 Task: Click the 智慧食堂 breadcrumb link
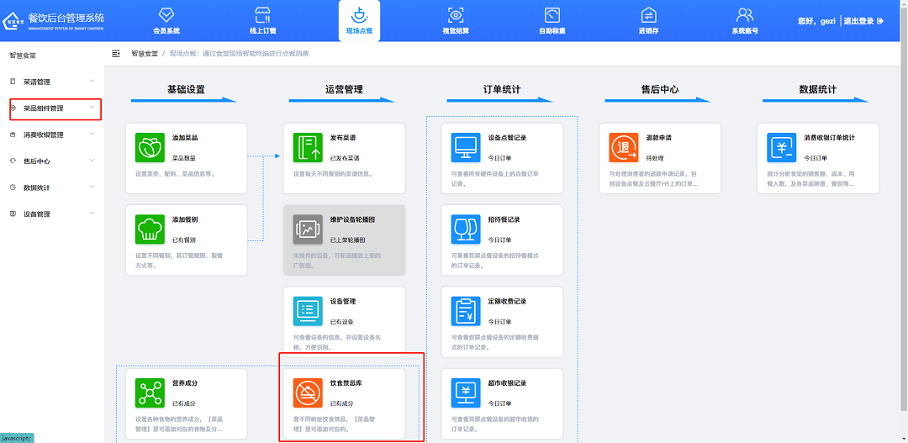[145, 53]
